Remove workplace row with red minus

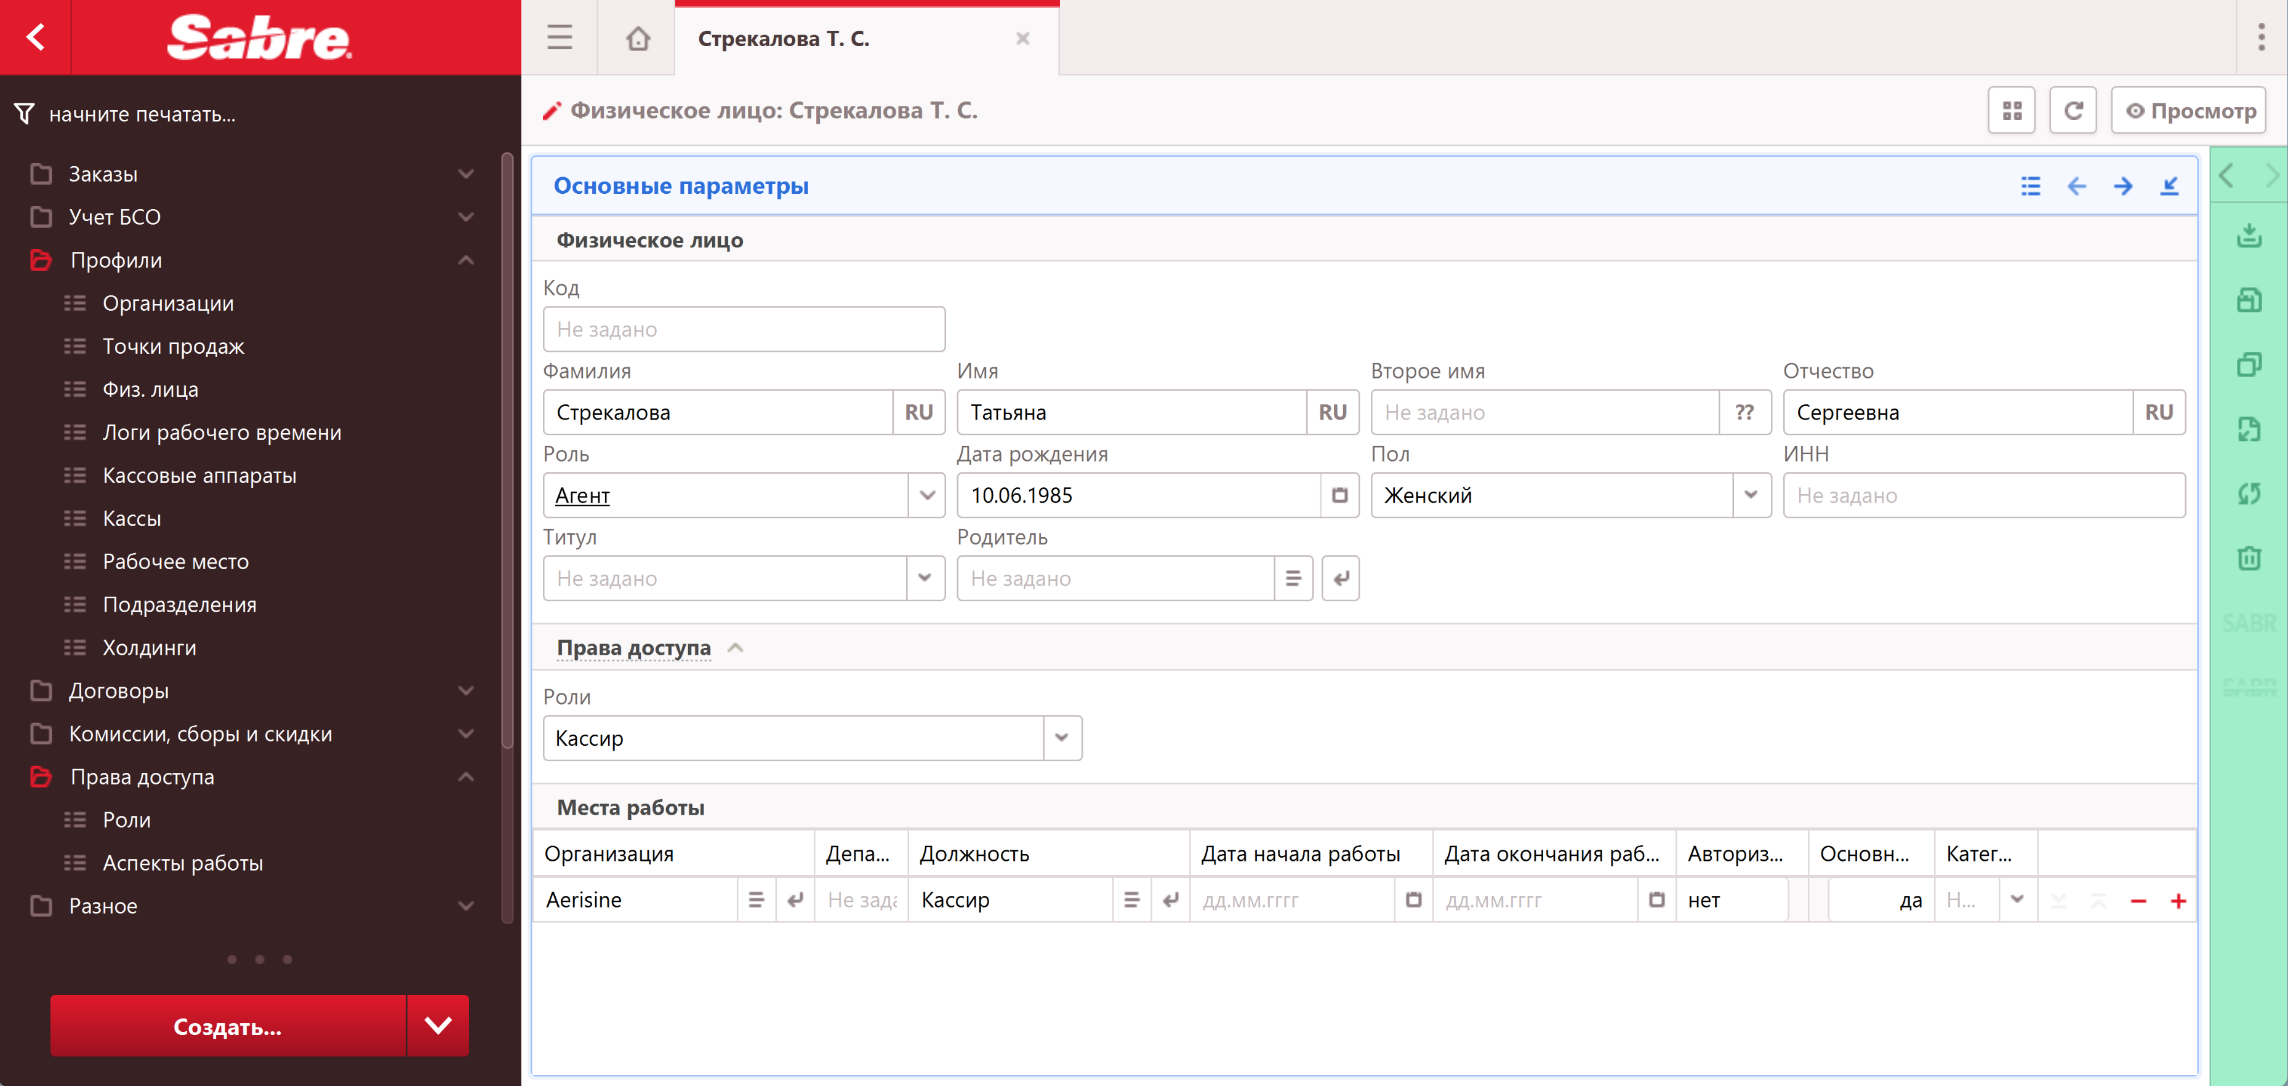[x=2138, y=901]
